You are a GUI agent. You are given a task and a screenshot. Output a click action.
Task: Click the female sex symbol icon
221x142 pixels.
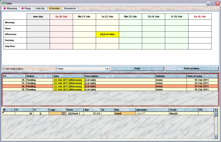point(40,114)
